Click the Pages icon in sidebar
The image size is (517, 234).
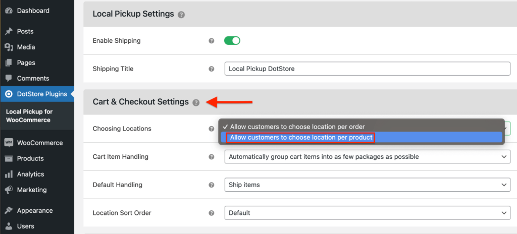[x=9, y=63]
